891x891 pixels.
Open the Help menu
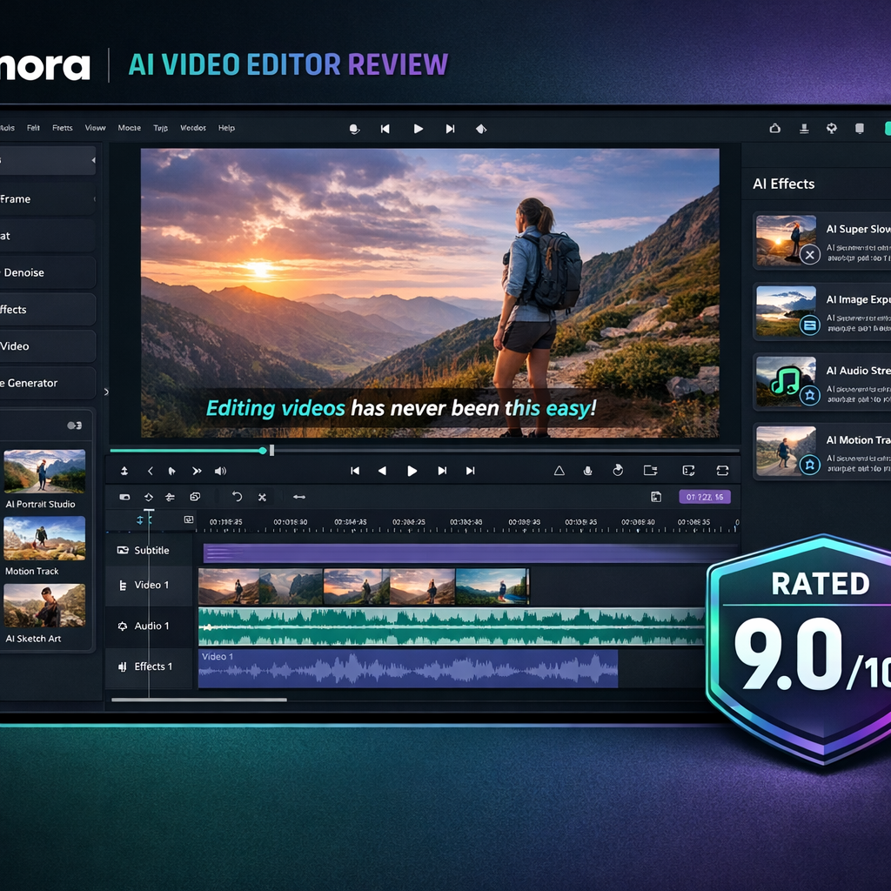(x=226, y=128)
